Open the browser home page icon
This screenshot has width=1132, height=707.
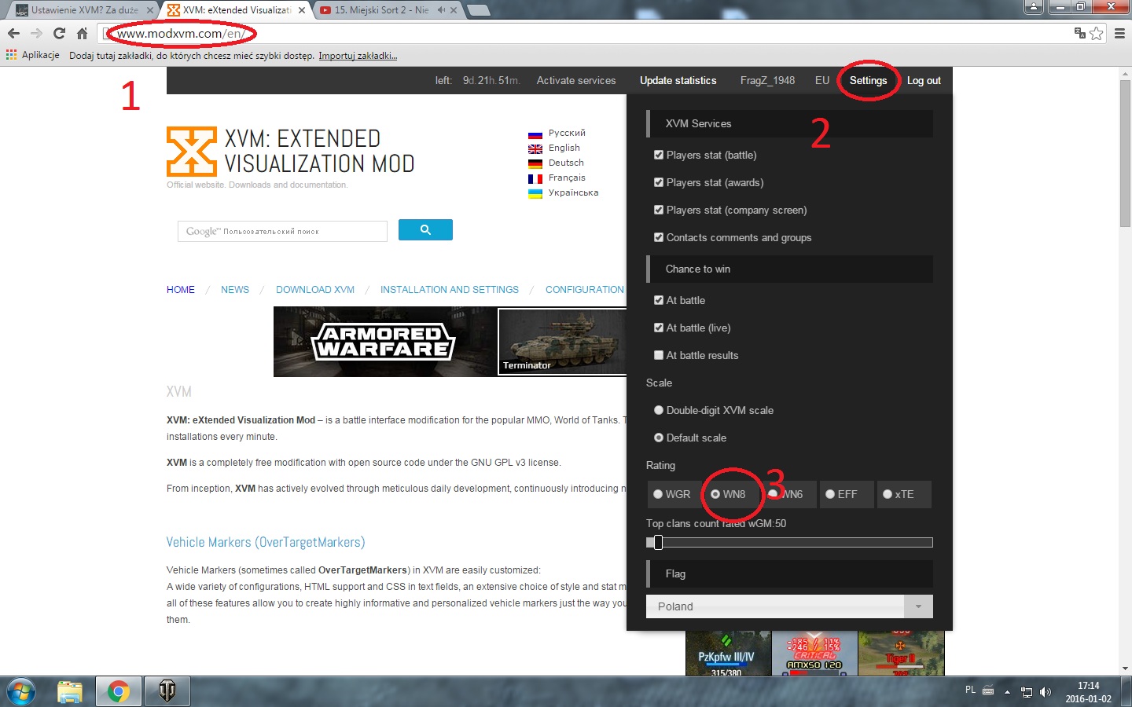(82, 34)
